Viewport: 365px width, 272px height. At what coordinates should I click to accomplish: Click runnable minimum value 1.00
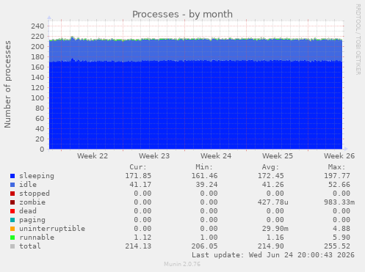[209, 238]
